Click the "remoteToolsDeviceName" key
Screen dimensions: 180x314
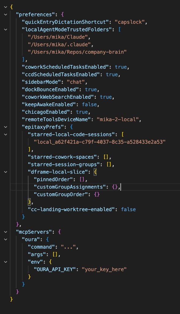pyautogui.click(x=56, y=120)
